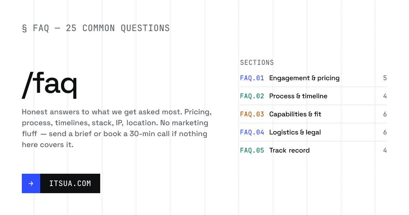Open the Process & timeline section
Viewport: 409px width, 215px height.
[x=313, y=96]
